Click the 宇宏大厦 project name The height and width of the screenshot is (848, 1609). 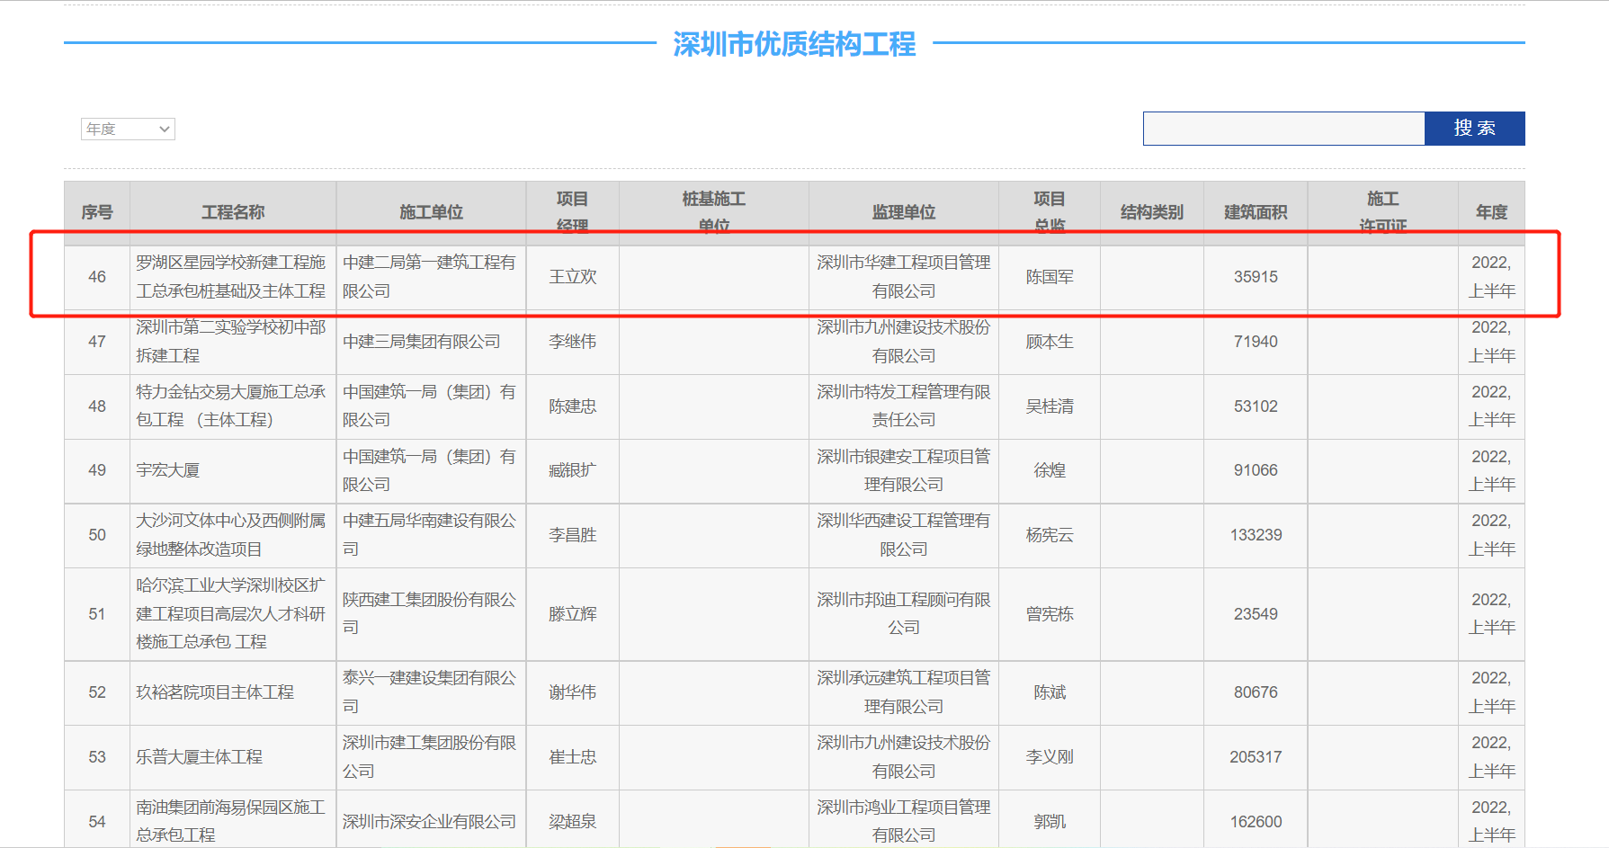(168, 470)
